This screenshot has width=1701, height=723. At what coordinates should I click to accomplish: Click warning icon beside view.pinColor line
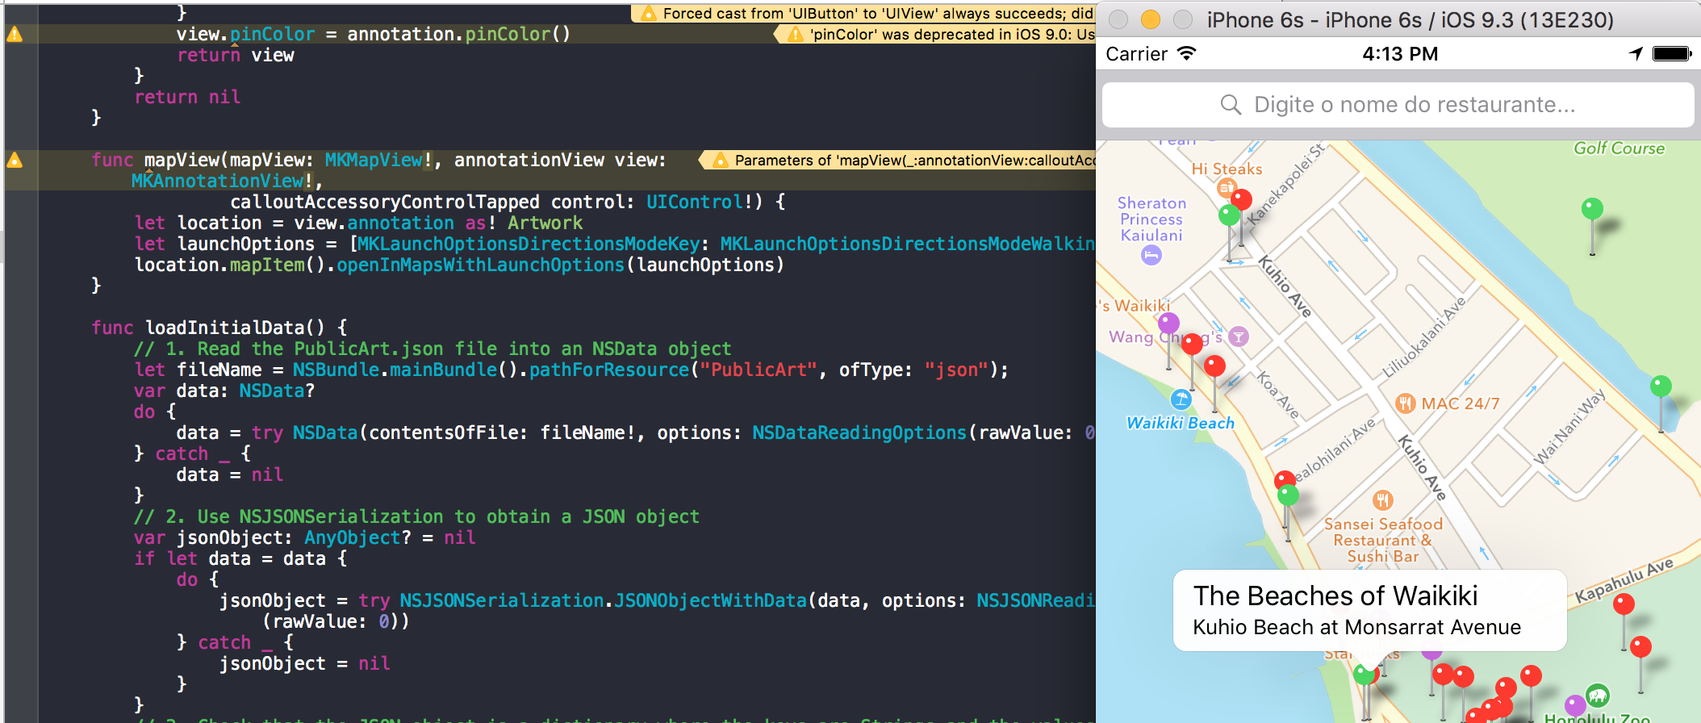15,35
